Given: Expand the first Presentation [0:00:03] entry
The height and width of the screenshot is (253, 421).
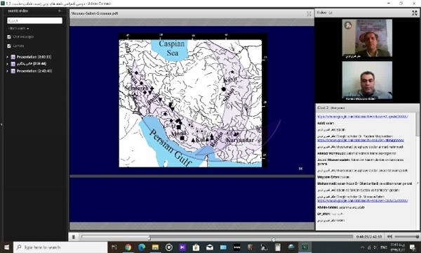Looking at the screenshot, I should click(8, 57).
